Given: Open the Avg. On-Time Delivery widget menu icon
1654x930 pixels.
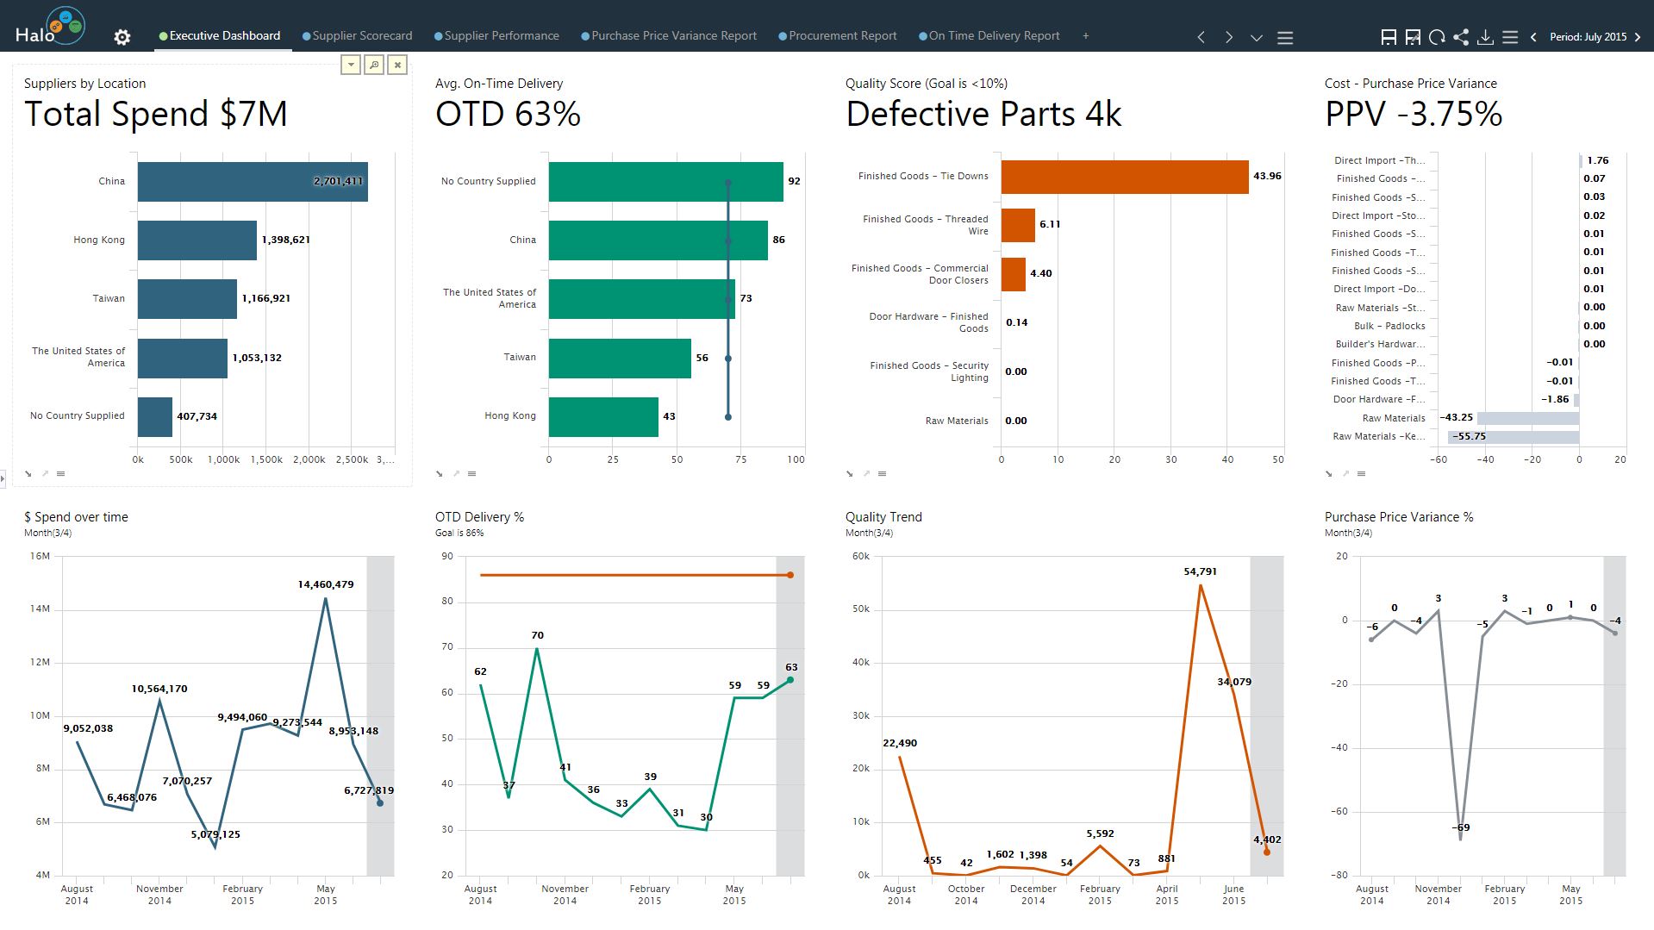Looking at the screenshot, I should pyautogui.click(x=471, y=473).
